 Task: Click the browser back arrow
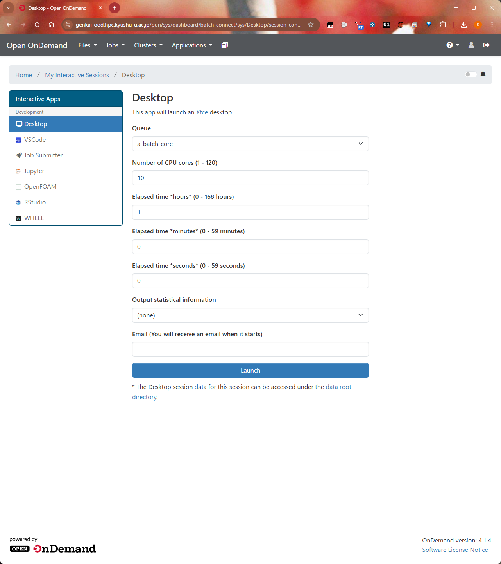click(9, 25)
